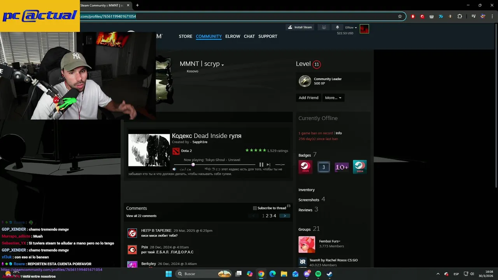Viewport: 498px width, 280px height.
Task: Click the browser address bar URL
Action: (108, 16)
